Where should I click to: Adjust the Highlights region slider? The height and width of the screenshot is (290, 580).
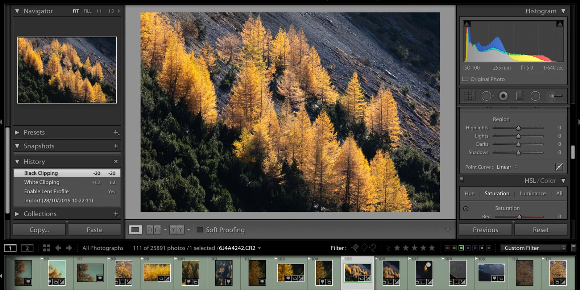coord(518,128)
